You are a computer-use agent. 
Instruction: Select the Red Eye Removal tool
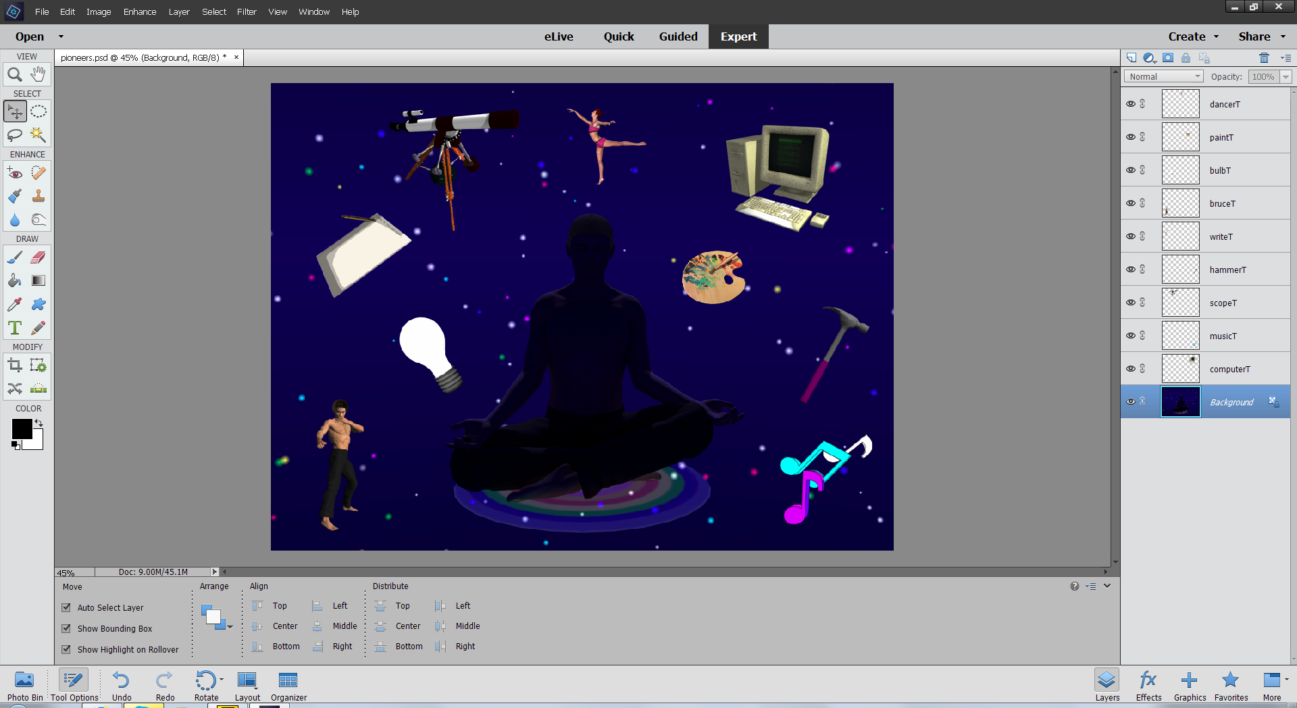point(15,173)
